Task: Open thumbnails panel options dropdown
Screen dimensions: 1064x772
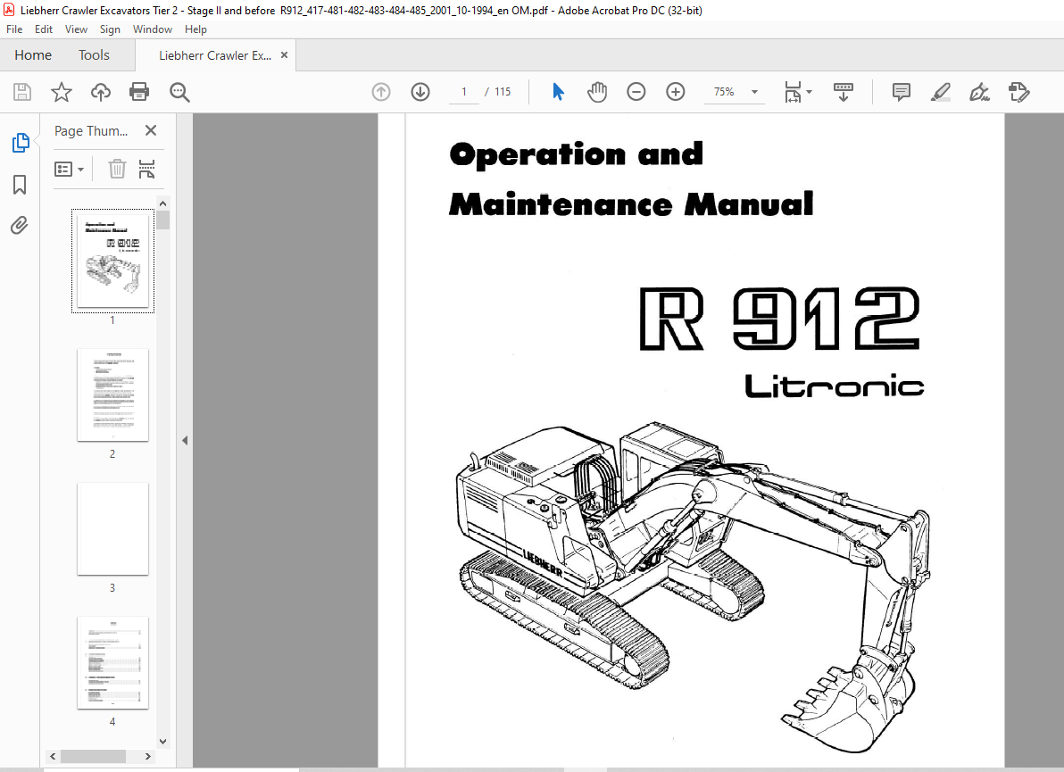Action: pos(70,169)
